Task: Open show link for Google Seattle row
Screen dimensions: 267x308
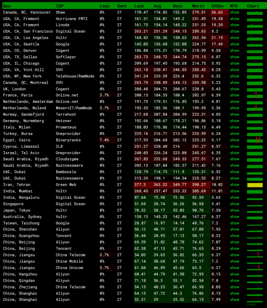Action: pyautogui.click(x=235, y=44)
